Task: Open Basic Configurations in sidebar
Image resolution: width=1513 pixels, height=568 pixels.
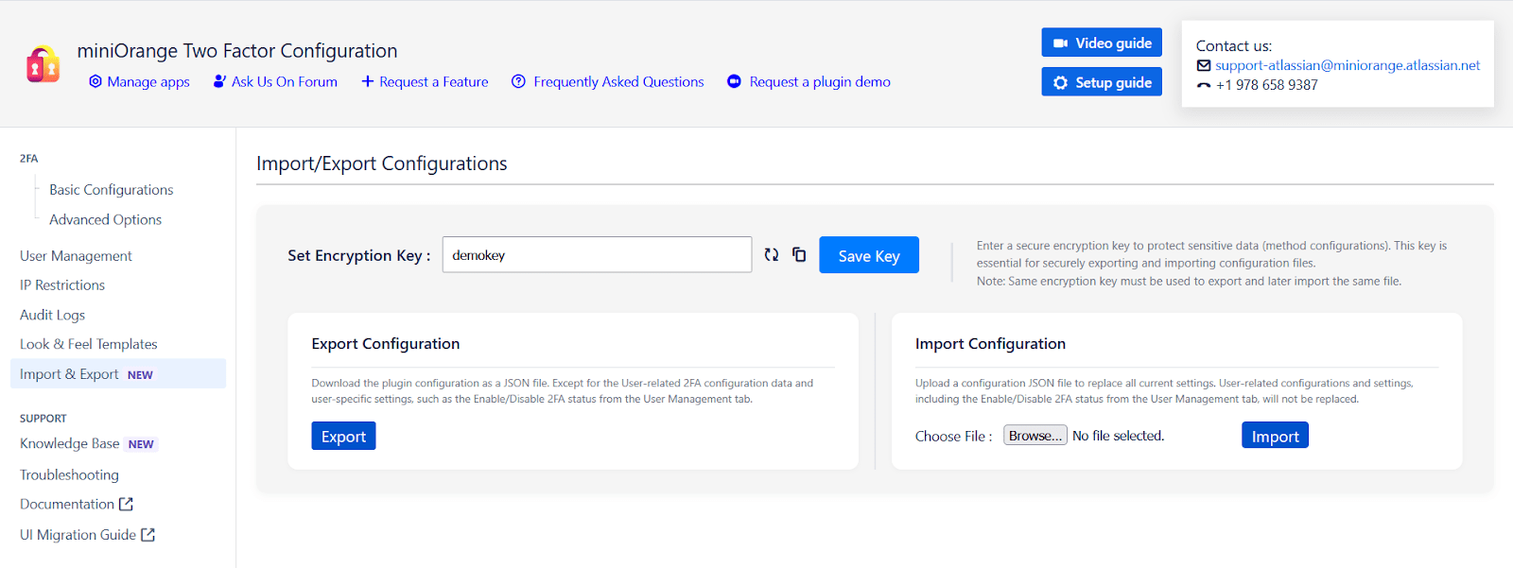Action: pos(112,189)
